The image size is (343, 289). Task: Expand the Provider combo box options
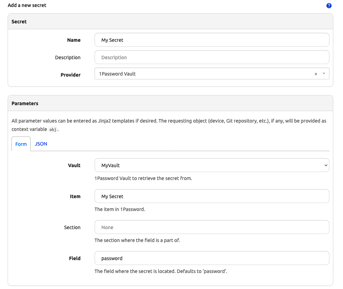coord(323,73)
